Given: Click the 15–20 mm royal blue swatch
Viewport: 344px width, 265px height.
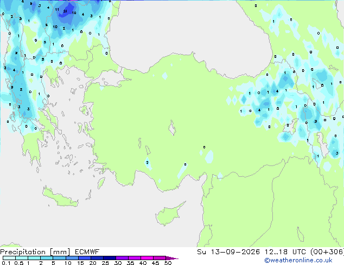Looking at the screenshot, I should (85, 258).
